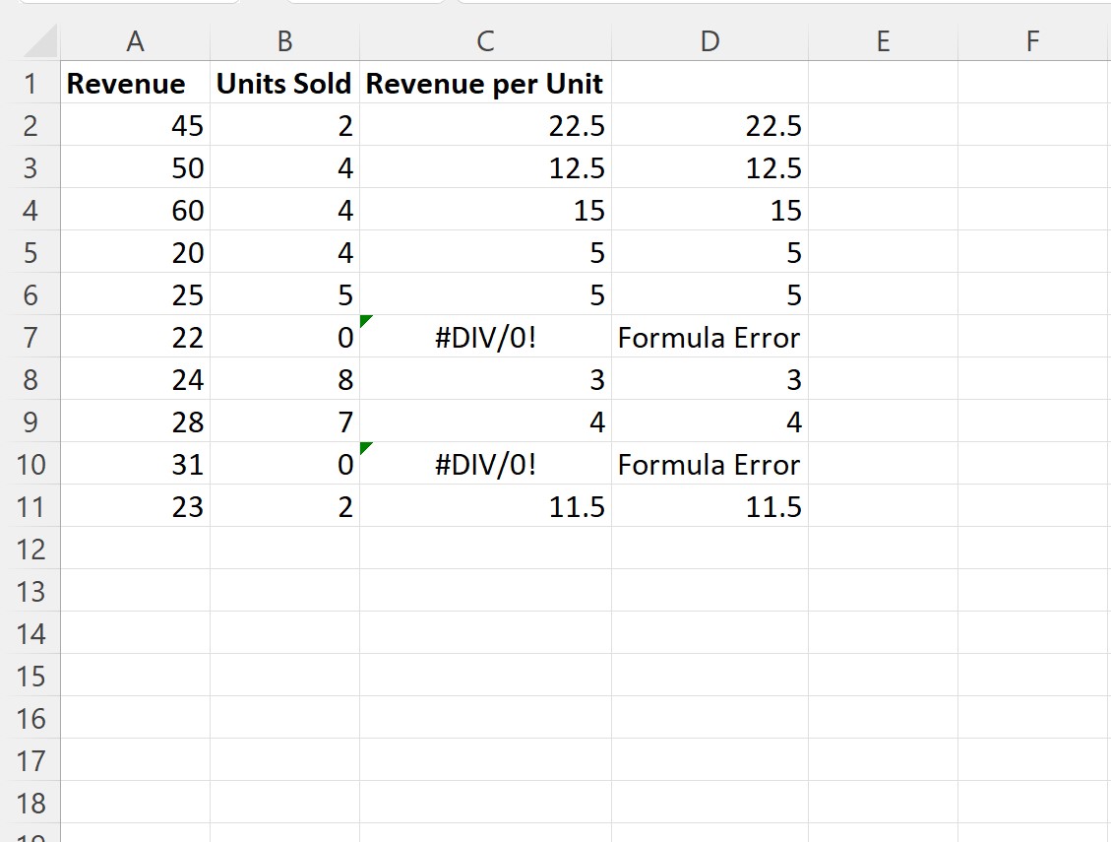Select cell B6 with value 5
The image size is (1111, 842).
point(284,294)
